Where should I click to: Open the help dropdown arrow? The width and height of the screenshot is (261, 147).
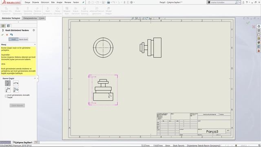(249, 2)
